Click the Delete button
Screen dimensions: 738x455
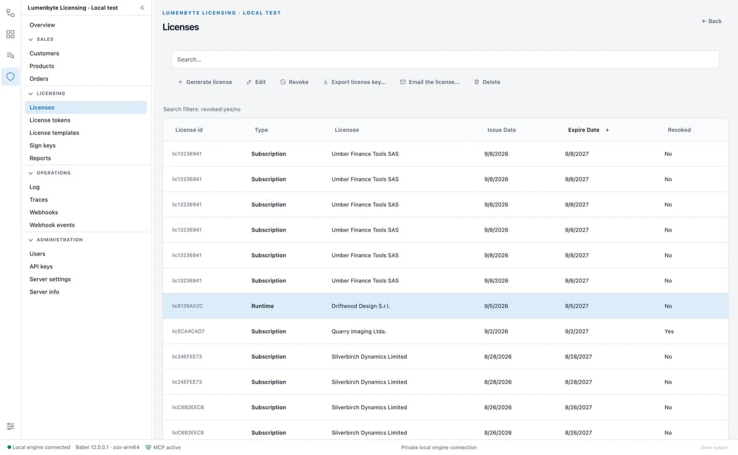coord(487,82)
